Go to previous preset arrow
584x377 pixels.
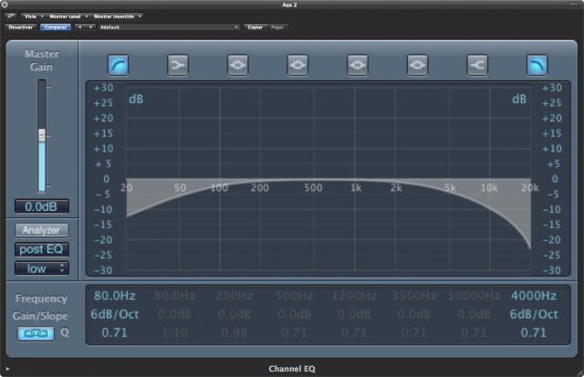pyautogui.click(x=79, y=26)
